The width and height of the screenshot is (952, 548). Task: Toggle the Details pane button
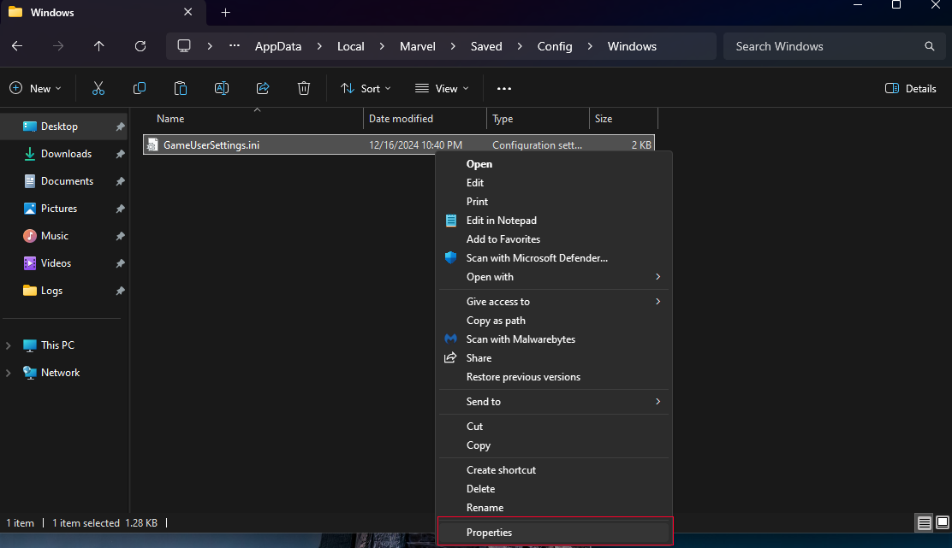coord(911,89)
